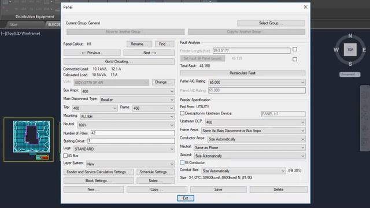Open the Lugs dropdown showing STANDARD
This screenshot has height=208, width=370.
pos(124,149)
